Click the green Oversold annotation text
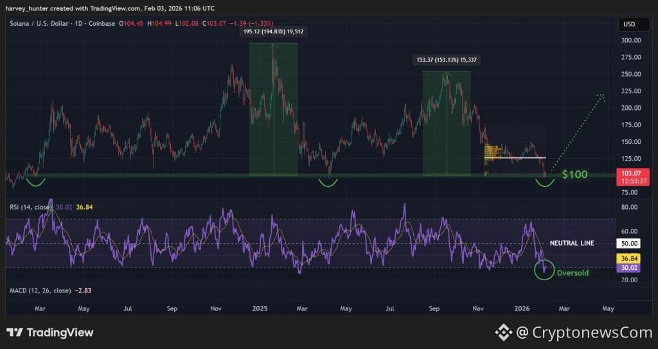658x349 pixels. 573,273
